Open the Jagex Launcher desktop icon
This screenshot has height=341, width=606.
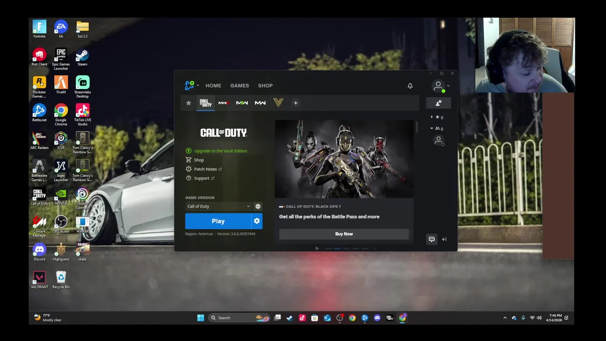coord(61,170)
